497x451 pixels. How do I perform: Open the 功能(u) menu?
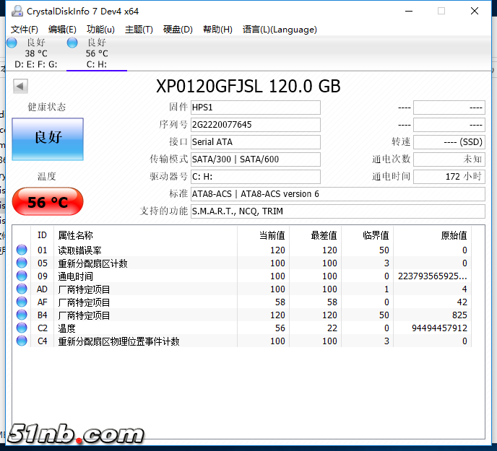coord(100,30)
